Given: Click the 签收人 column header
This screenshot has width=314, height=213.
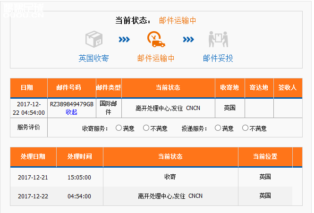Looking at the screenshot, I should pos(287,88).
